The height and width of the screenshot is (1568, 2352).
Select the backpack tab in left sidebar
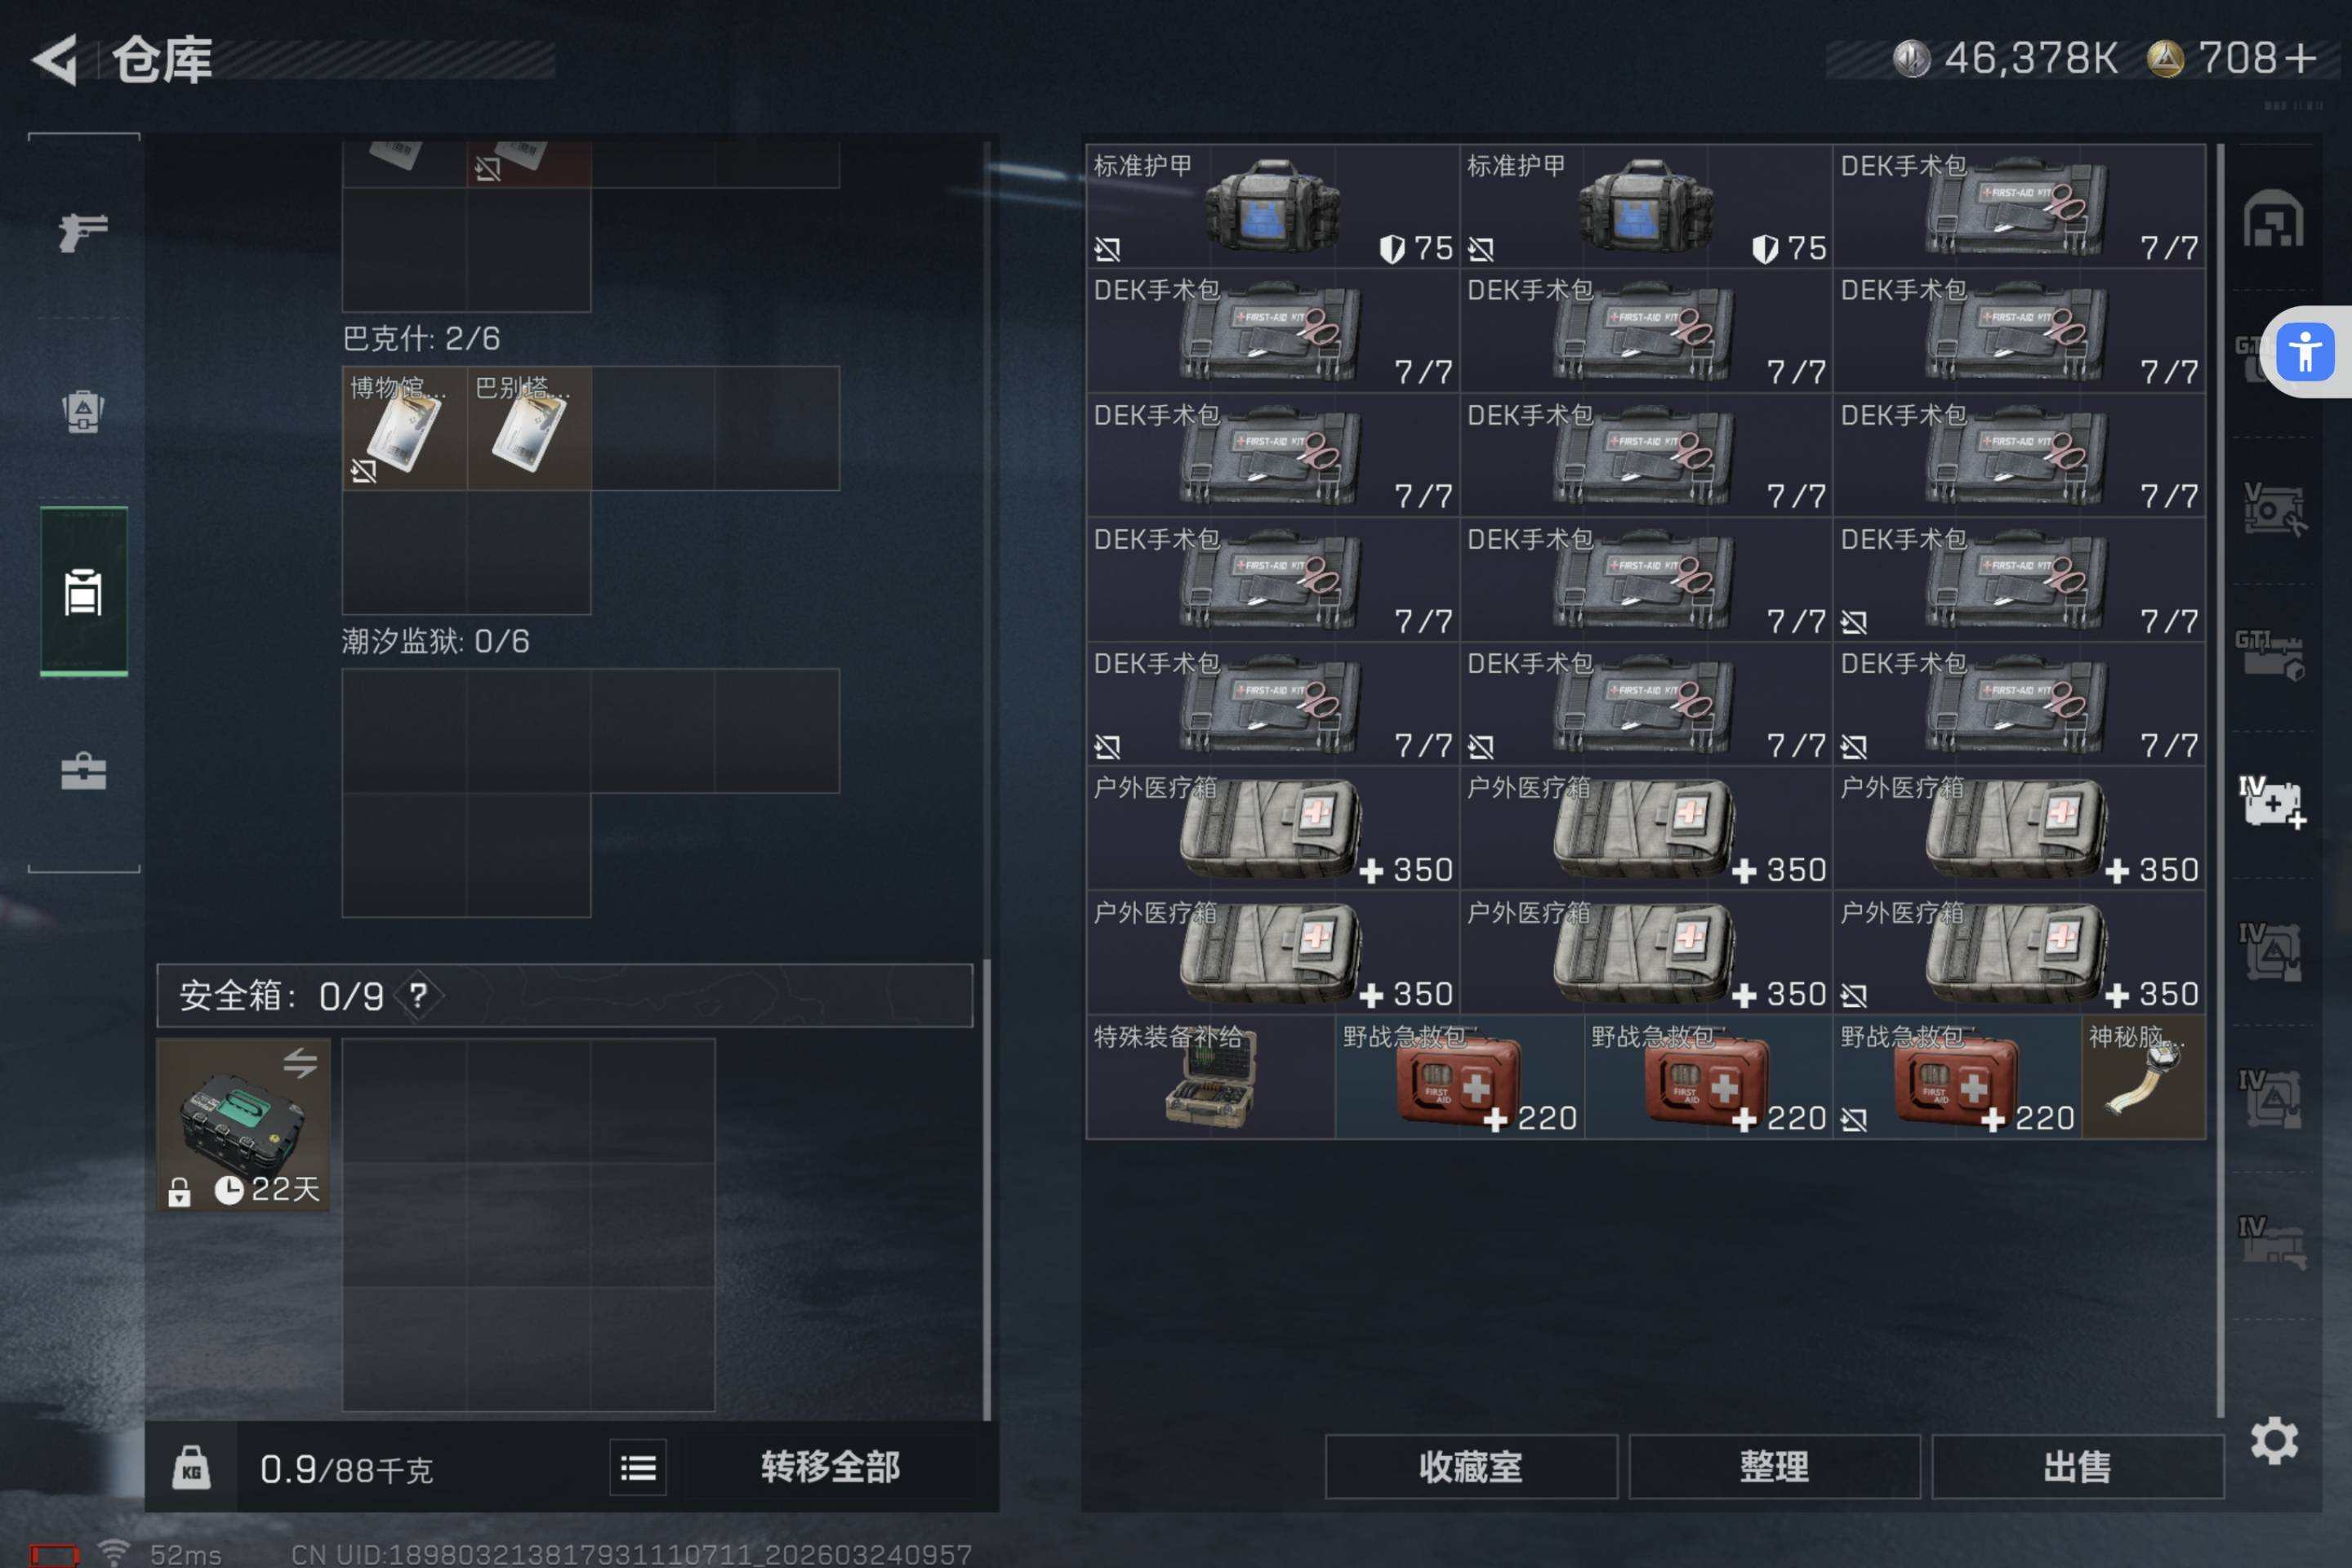coord(83,591)
